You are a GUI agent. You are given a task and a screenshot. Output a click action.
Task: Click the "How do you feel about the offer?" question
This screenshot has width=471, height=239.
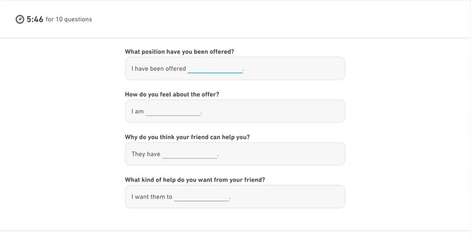(x=172, y=94)
